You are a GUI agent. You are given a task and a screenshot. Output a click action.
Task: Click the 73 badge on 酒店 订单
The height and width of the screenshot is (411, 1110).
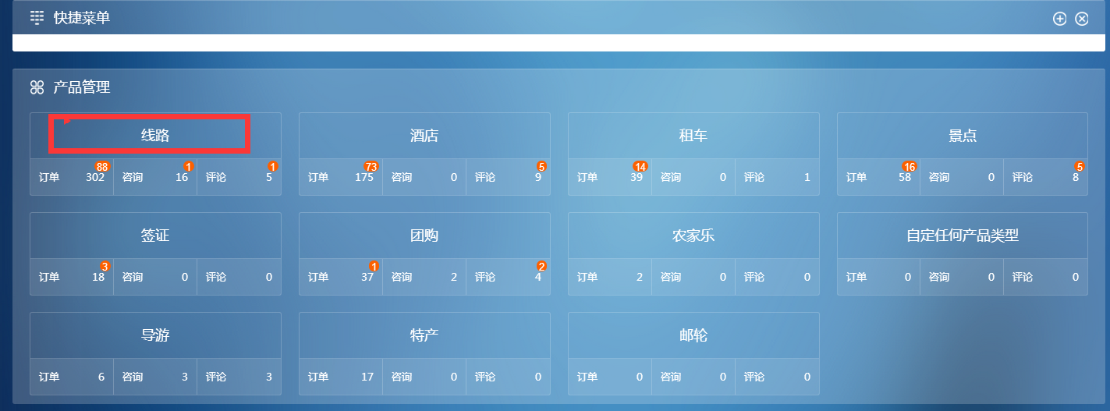point(371,166)
